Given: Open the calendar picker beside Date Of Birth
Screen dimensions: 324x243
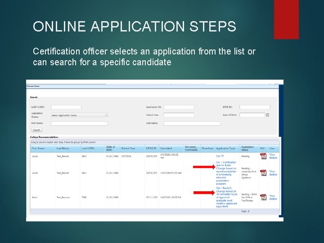Looking at the screenshot, I should pyautogui.click(x=267, y=115).
